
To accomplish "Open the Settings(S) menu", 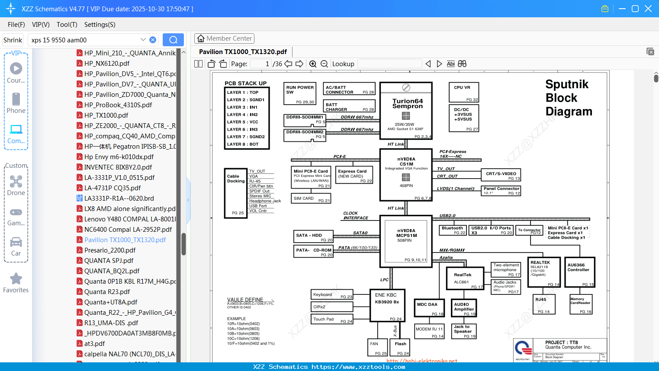I will click(100, 25).
